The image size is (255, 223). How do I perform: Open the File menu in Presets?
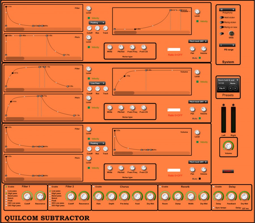pyautogui.click(x=222, y=89)
